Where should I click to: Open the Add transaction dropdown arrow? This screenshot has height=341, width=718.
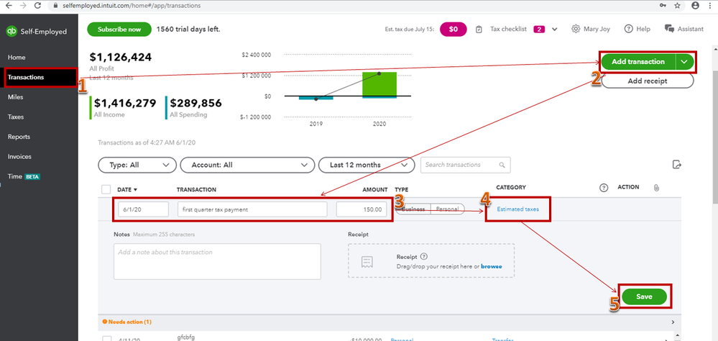684,61
